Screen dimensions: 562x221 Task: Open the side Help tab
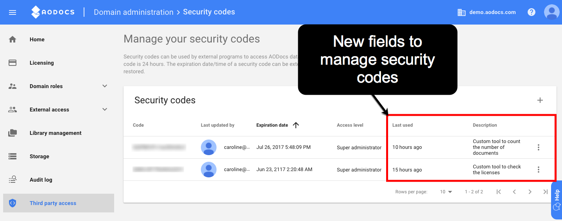(x=557, y=200)
